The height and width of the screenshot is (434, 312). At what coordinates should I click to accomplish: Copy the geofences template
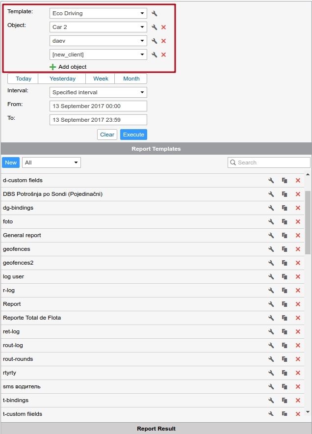tap(285, 249)
